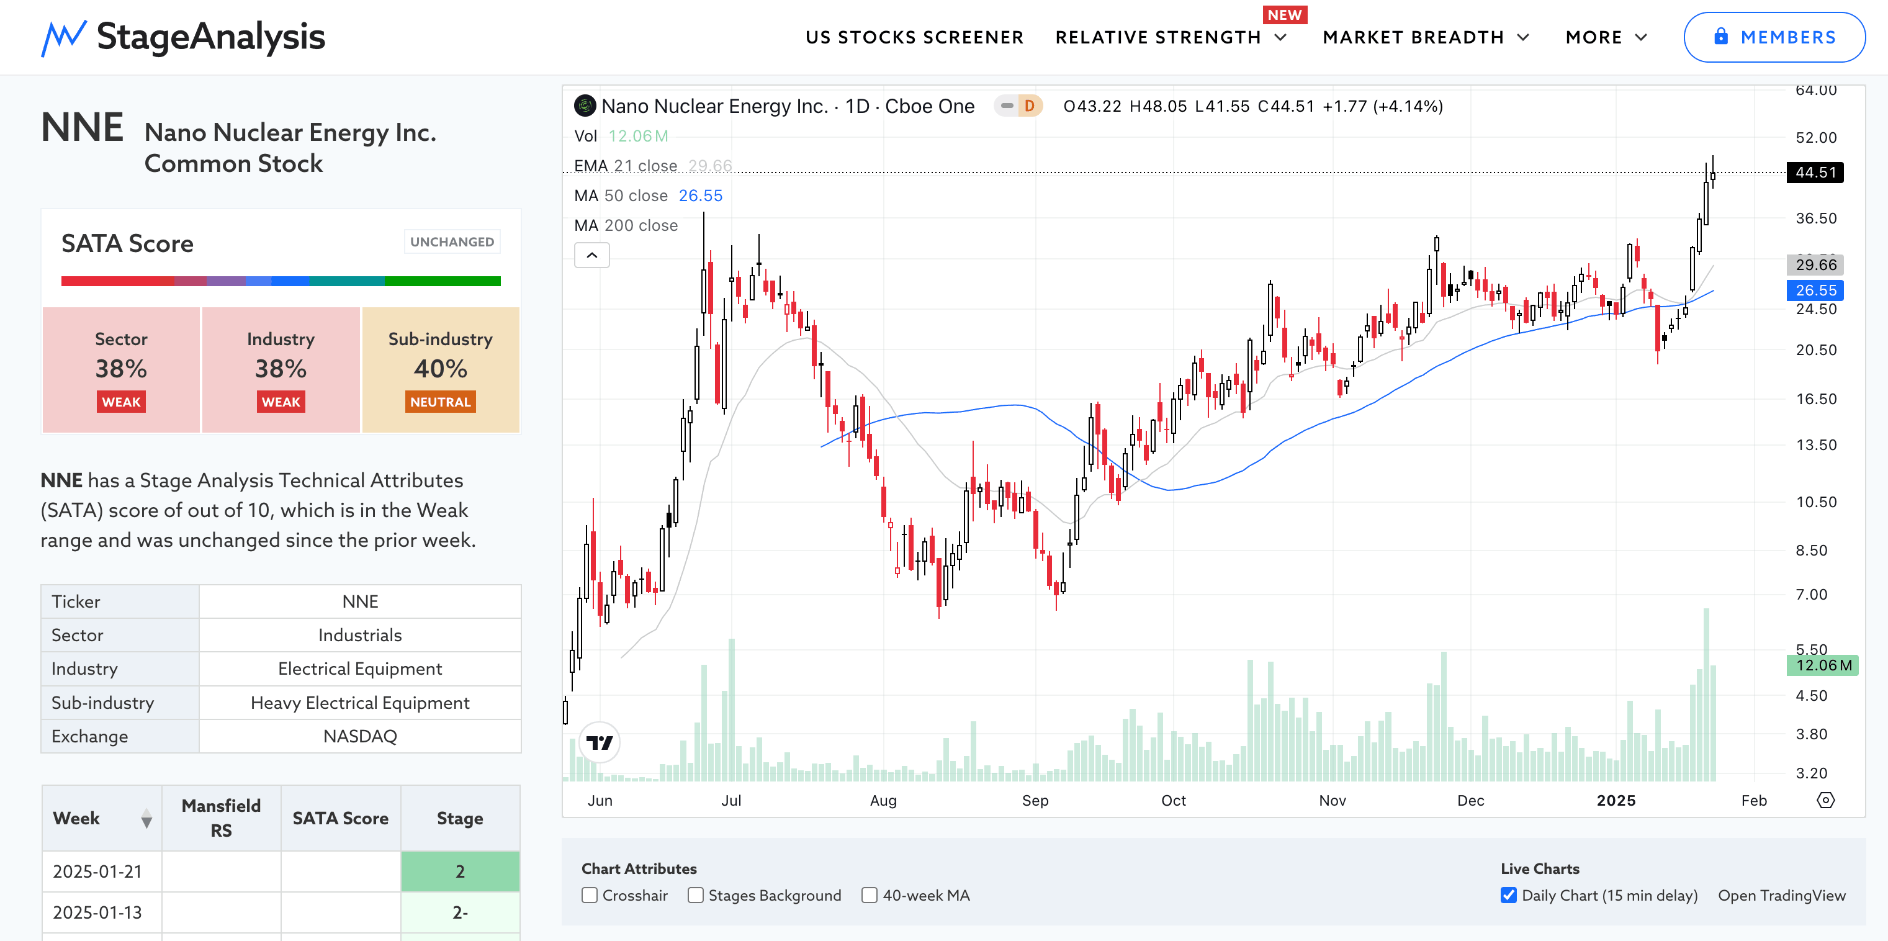Click the Stage 2- cell
The image size is (1888, 941).
click(x=461, y=912)
